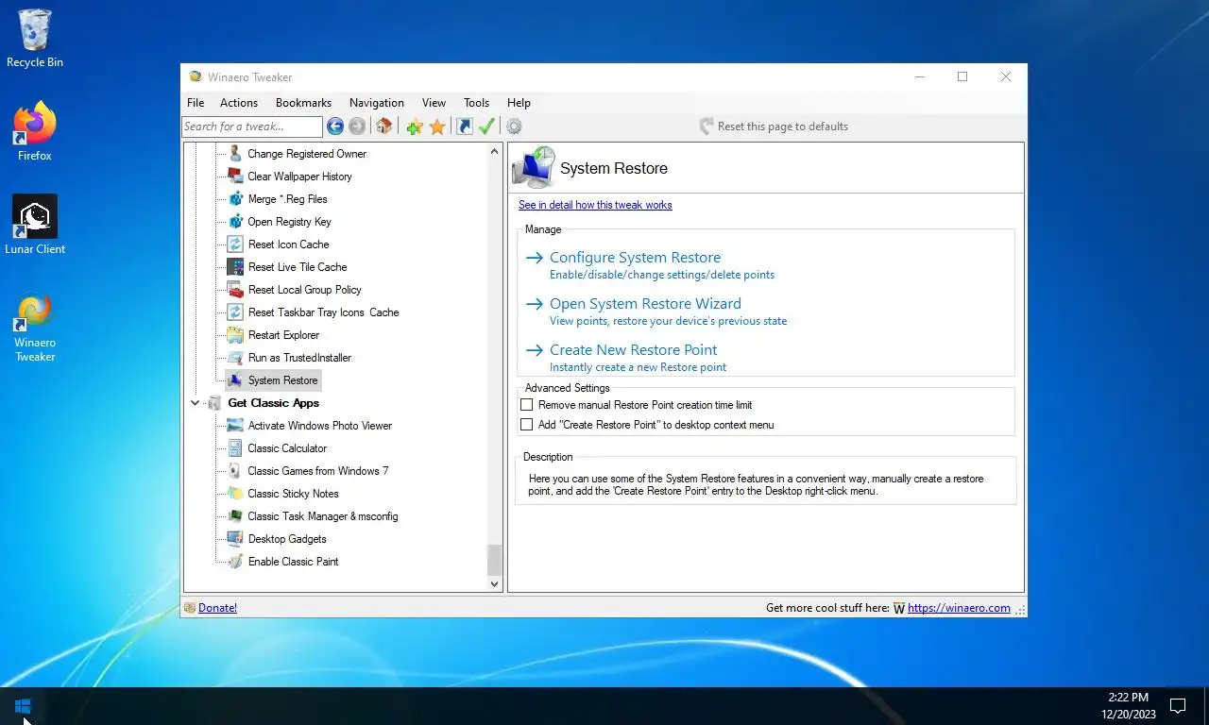The height and width of the screenshot is (725, 1209).
Task: Click Create New Restore Point
Action: [633, 350]
